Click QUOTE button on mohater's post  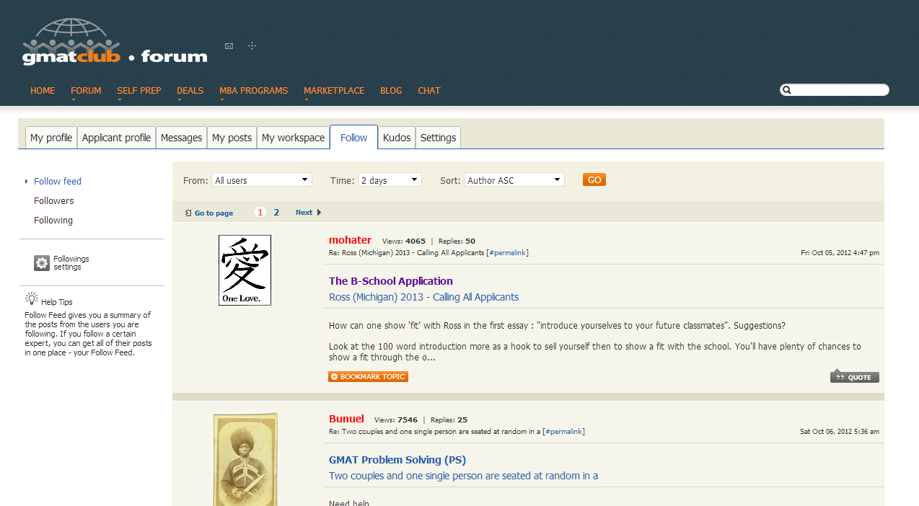(x=854, y=377)
